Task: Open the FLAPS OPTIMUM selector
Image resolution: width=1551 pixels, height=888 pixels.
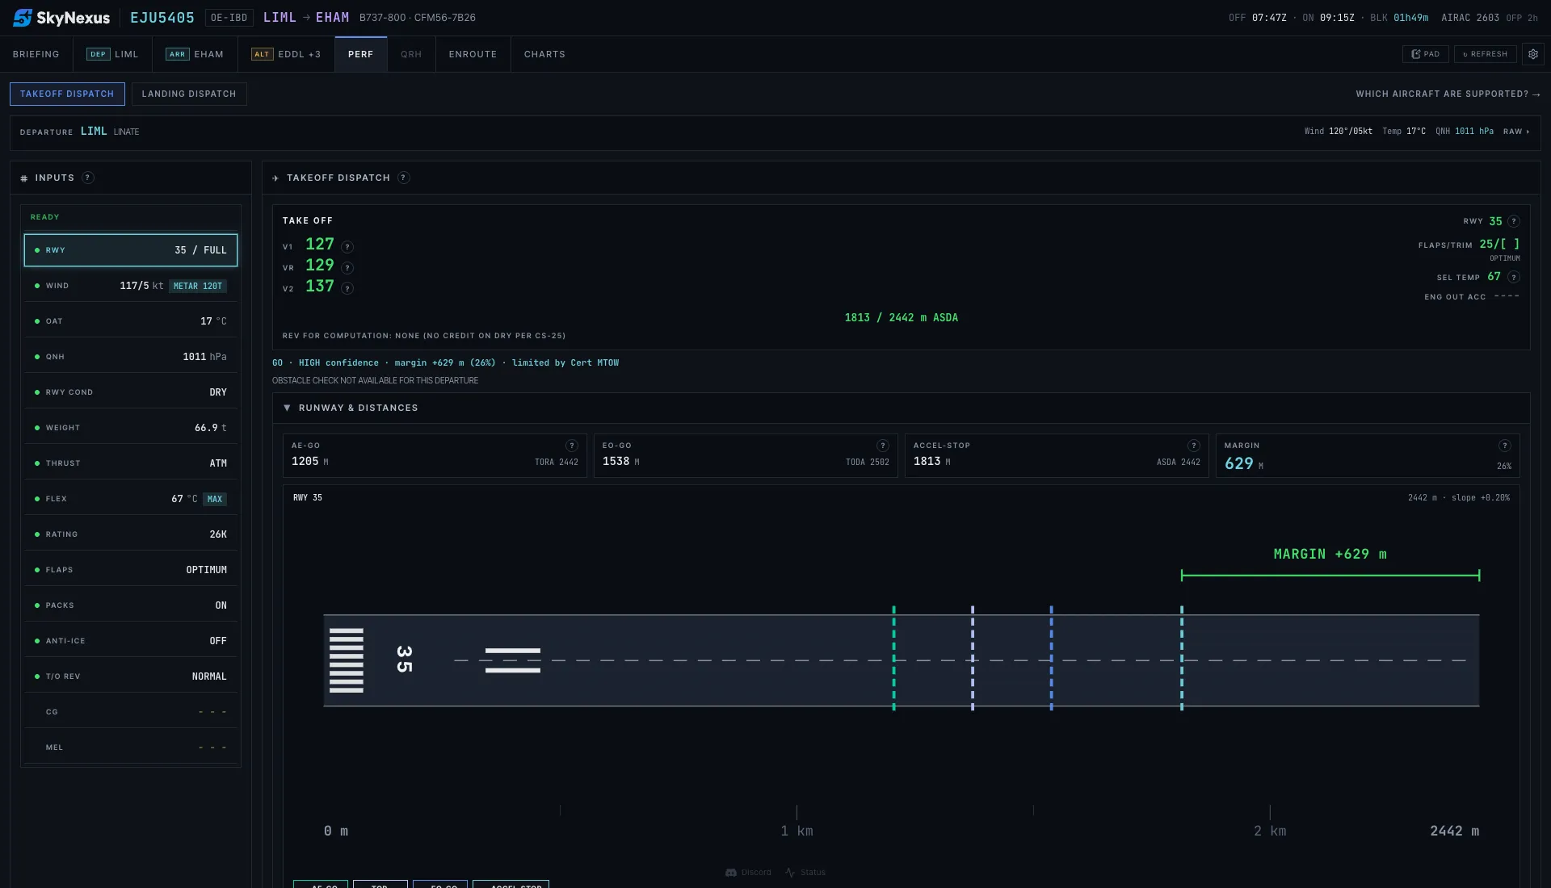Action: click(131, 570)
